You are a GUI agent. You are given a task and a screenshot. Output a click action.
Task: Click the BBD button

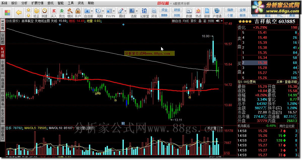click(x=164, y=15)
